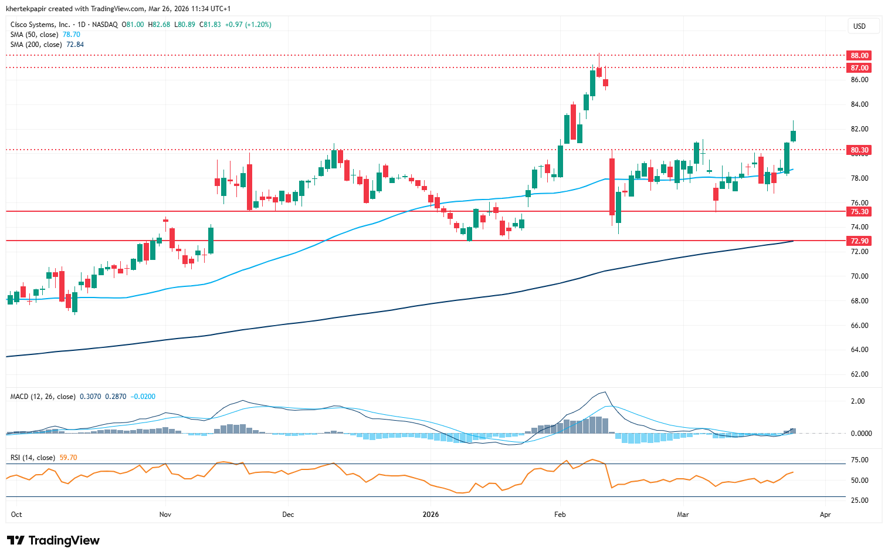The height and width of the screenshot is (558, 888).
Task: Click the Cisco Systems, Inc. symbol title
Action: (x=40, y=25)
